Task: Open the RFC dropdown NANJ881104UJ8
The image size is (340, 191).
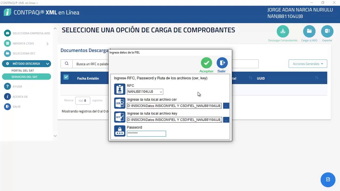Action: click(145, 92)
